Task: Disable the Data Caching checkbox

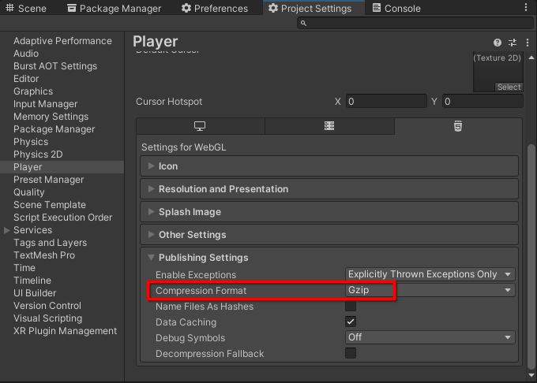Action: point(351,322)
